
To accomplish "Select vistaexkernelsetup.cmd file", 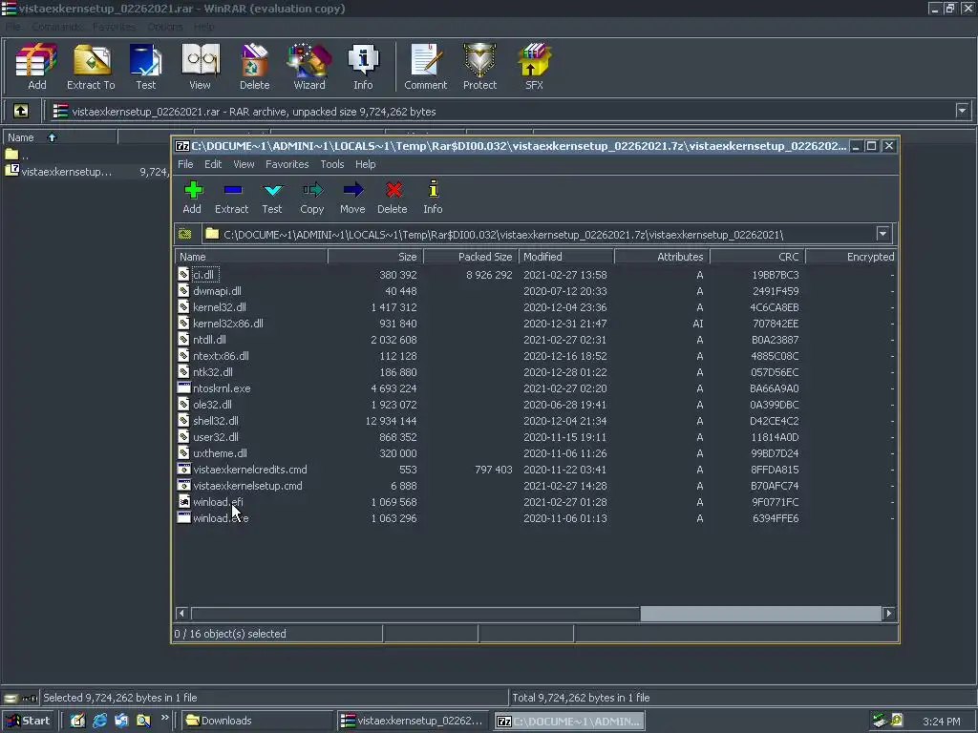I will (x=247, y=485).
